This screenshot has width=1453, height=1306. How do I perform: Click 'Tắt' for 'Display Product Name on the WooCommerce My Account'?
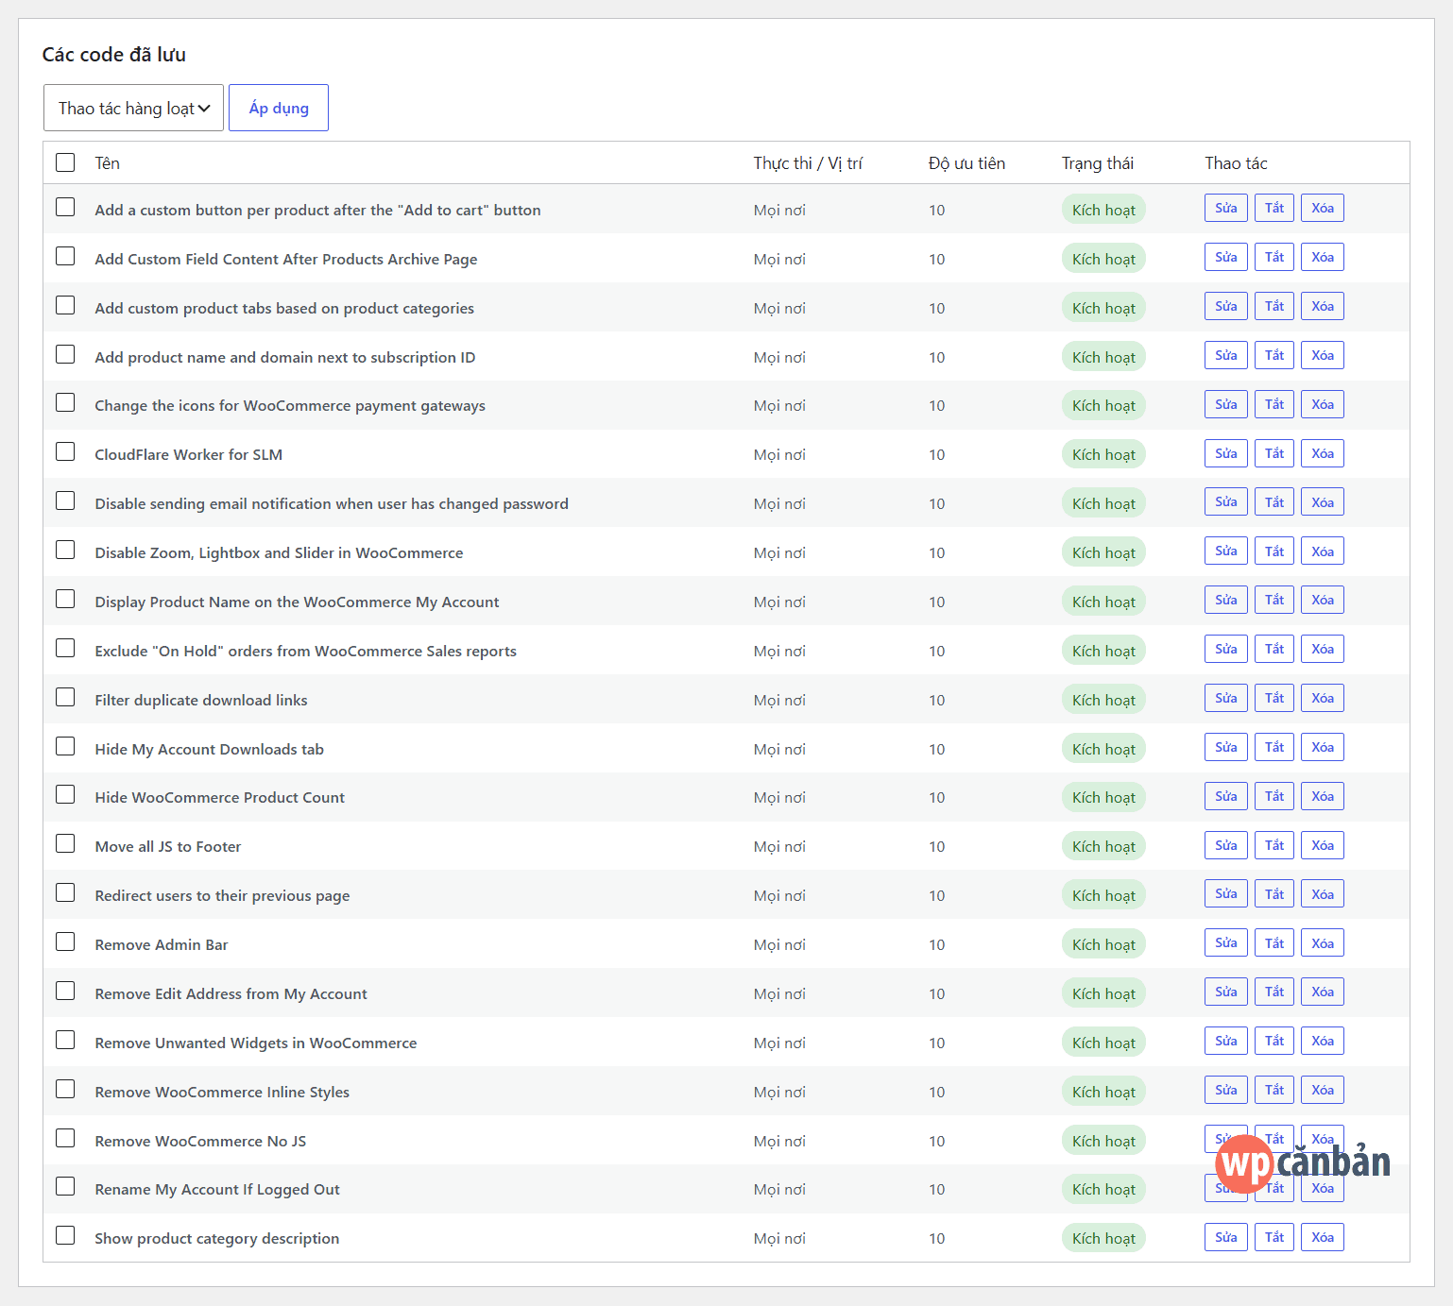(1274, 600)
